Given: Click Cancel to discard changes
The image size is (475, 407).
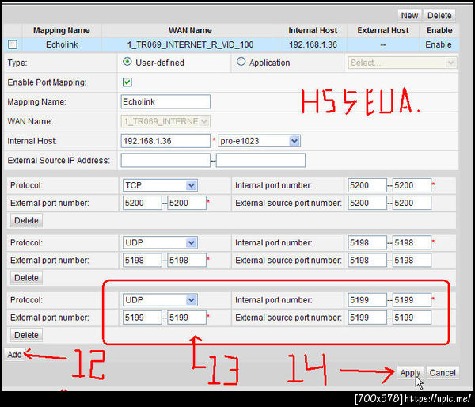Looking at the screenshot, I should [x=443, y=373].
